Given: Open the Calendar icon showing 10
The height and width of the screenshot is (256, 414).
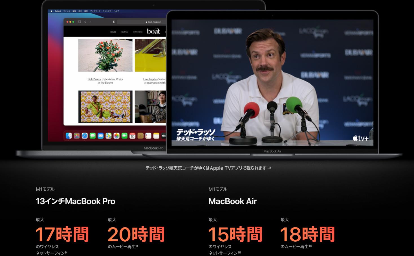Looking at the screenshot, I should point(133,136).
